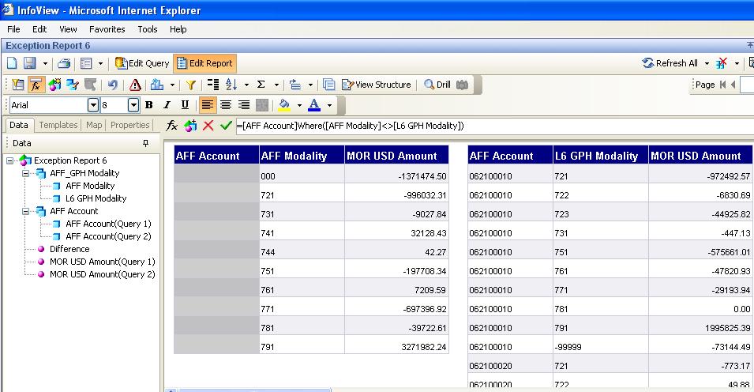The image size is (754, 392).
Task: Pin the Data panel with pushpin icon
Action: [x=146, y=143]
